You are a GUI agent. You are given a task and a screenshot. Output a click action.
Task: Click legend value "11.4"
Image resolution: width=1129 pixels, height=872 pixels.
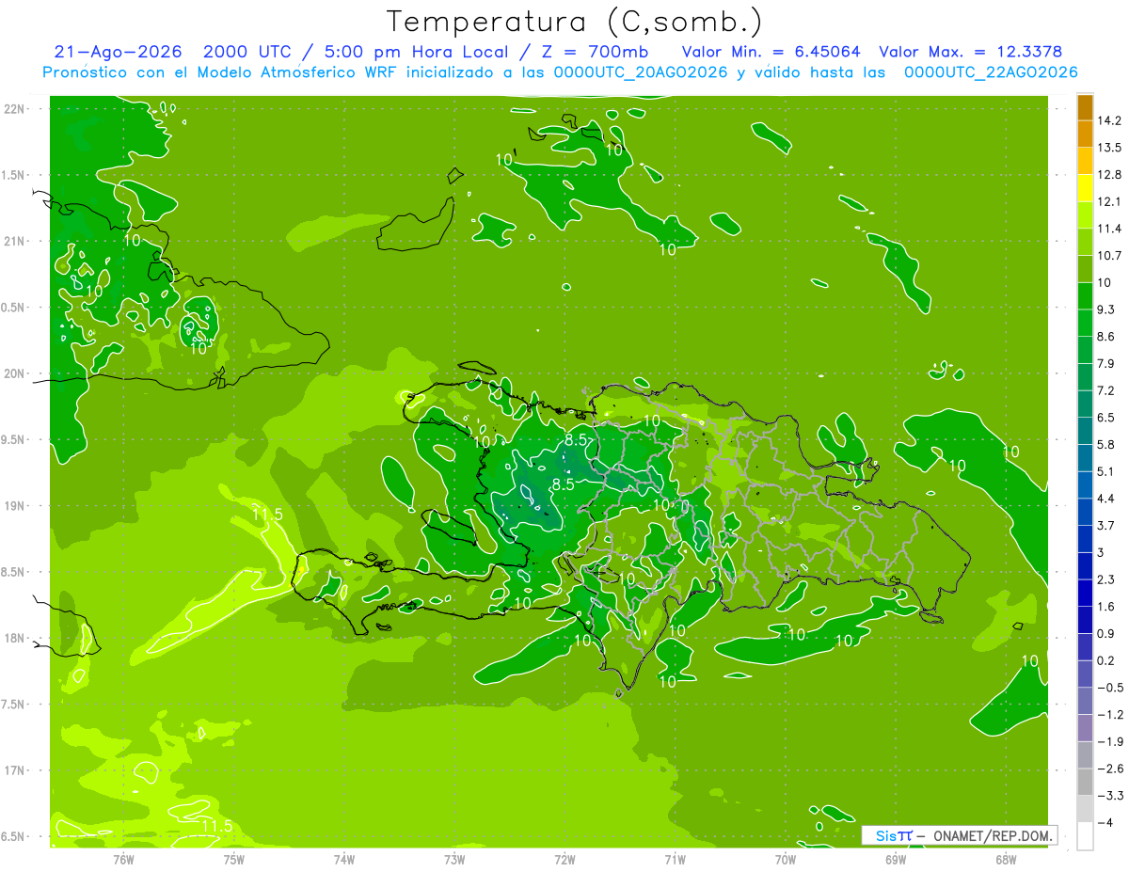[x=1110, y=229]
